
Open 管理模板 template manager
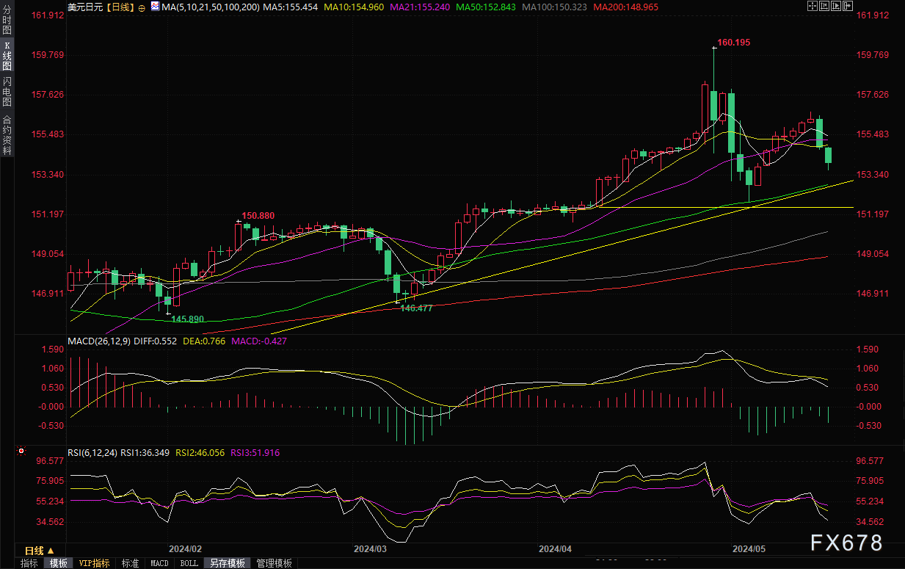point(274,563)
